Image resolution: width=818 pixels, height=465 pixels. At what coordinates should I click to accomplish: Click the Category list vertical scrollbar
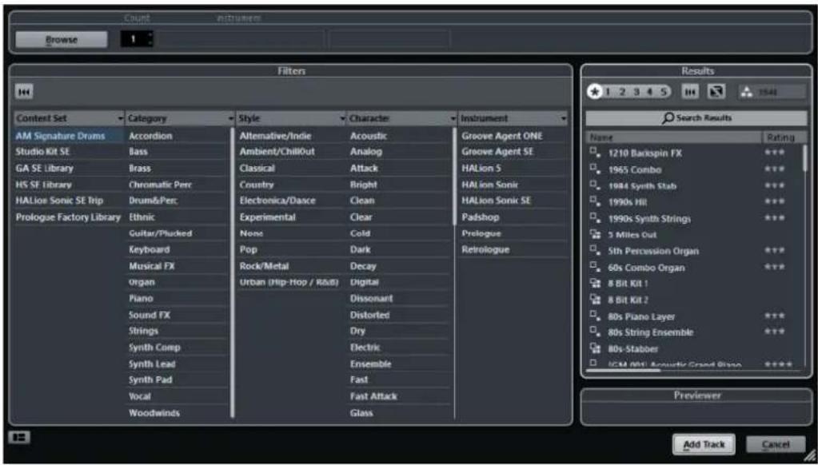pos(232,272)
